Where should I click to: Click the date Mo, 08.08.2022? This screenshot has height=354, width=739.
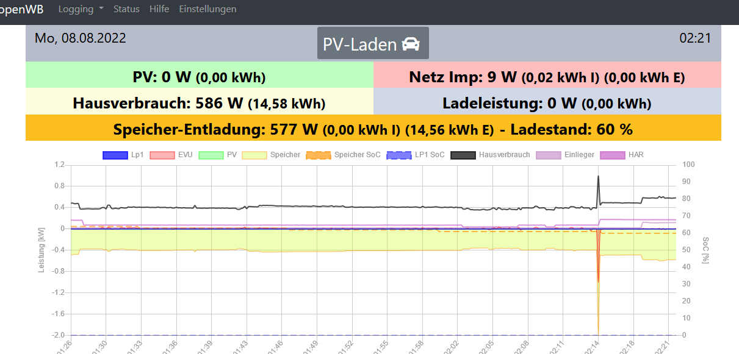pyautogui.click(x=81, y=38)
